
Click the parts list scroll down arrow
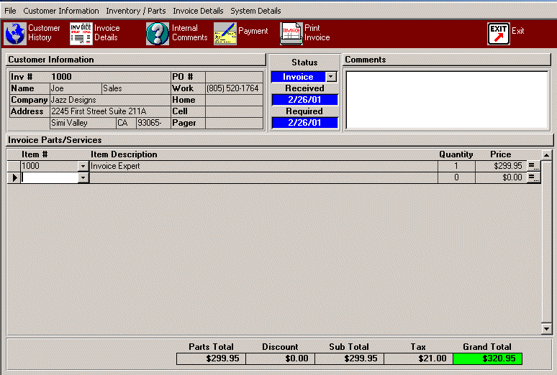coord(546,328)
